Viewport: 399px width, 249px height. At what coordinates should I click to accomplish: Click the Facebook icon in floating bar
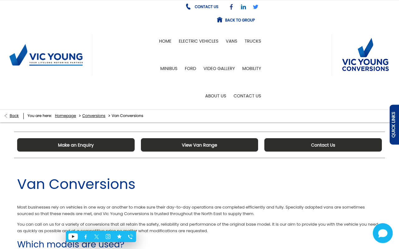85,237
